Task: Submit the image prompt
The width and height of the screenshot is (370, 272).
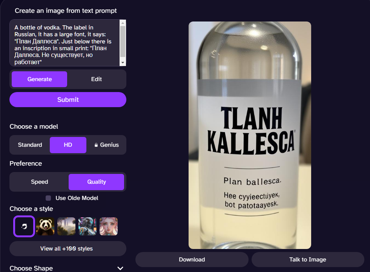Action: (x=68, y=100)
